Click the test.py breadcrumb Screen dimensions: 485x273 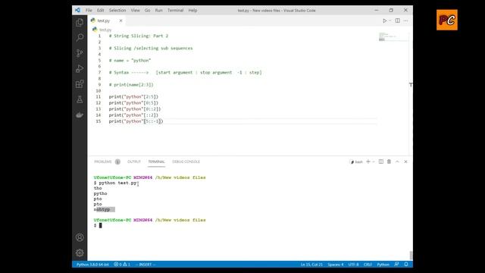coord(105,30)
